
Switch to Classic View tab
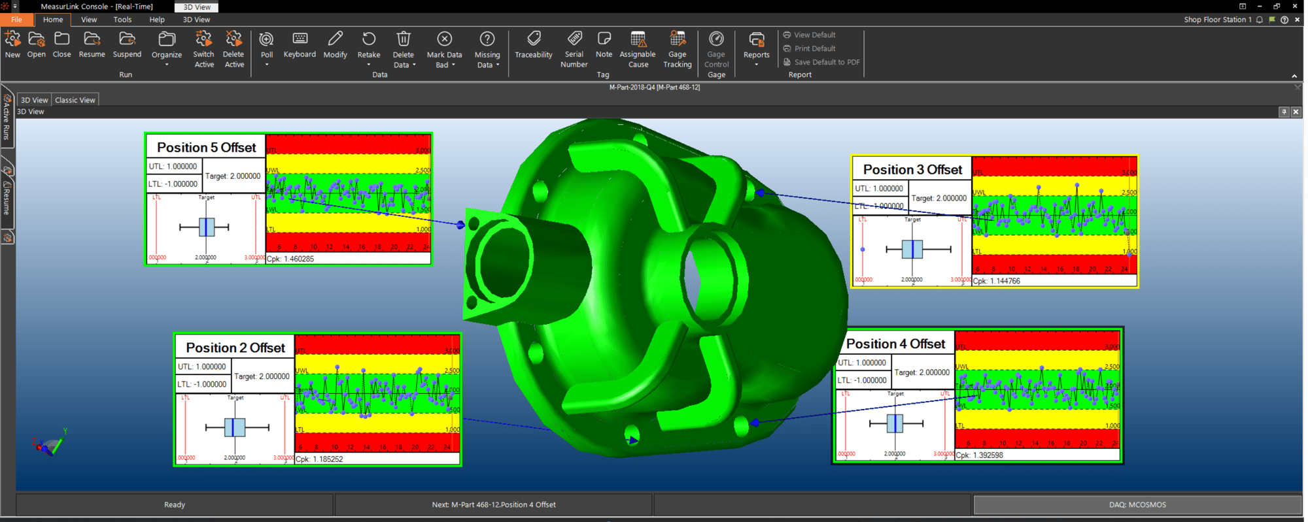click(75, 100)
